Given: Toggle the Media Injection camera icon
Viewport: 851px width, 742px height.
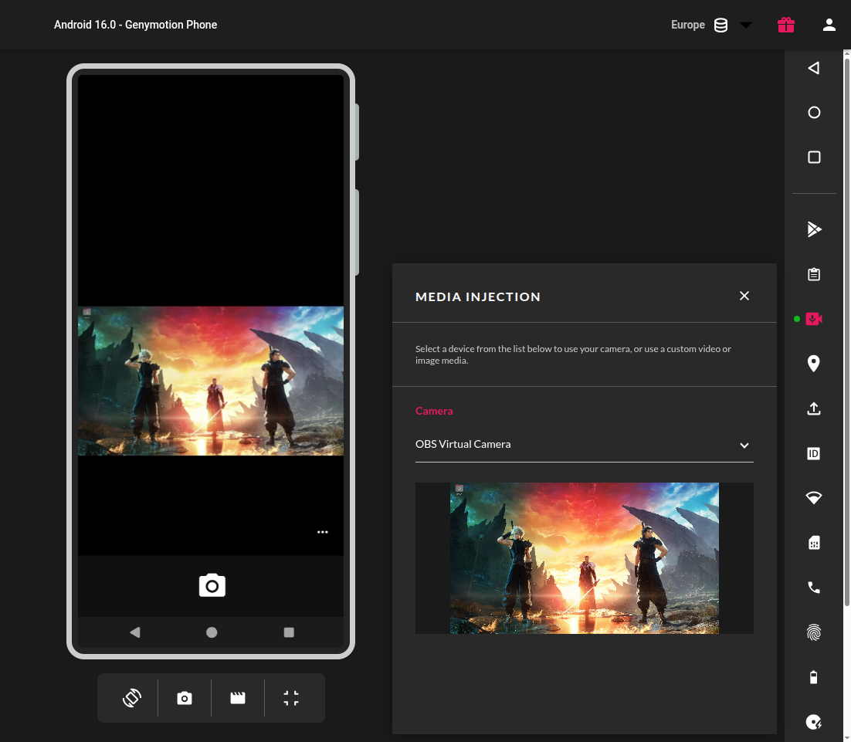Looking at the screenshot, I should pyautogui.click(x=814, y=319).
